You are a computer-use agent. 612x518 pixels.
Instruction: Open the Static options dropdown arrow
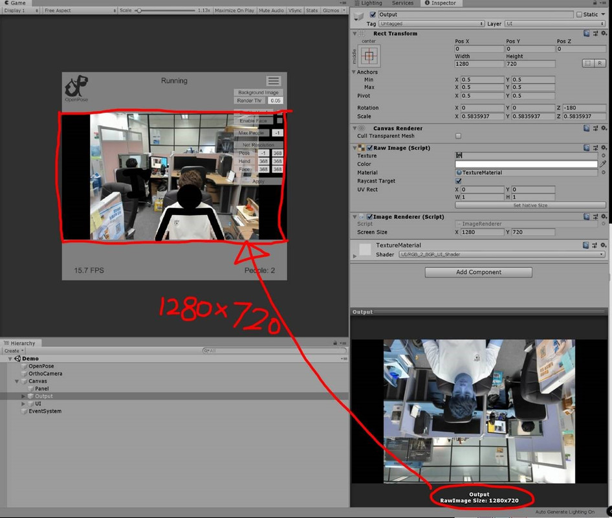point(603,14)
